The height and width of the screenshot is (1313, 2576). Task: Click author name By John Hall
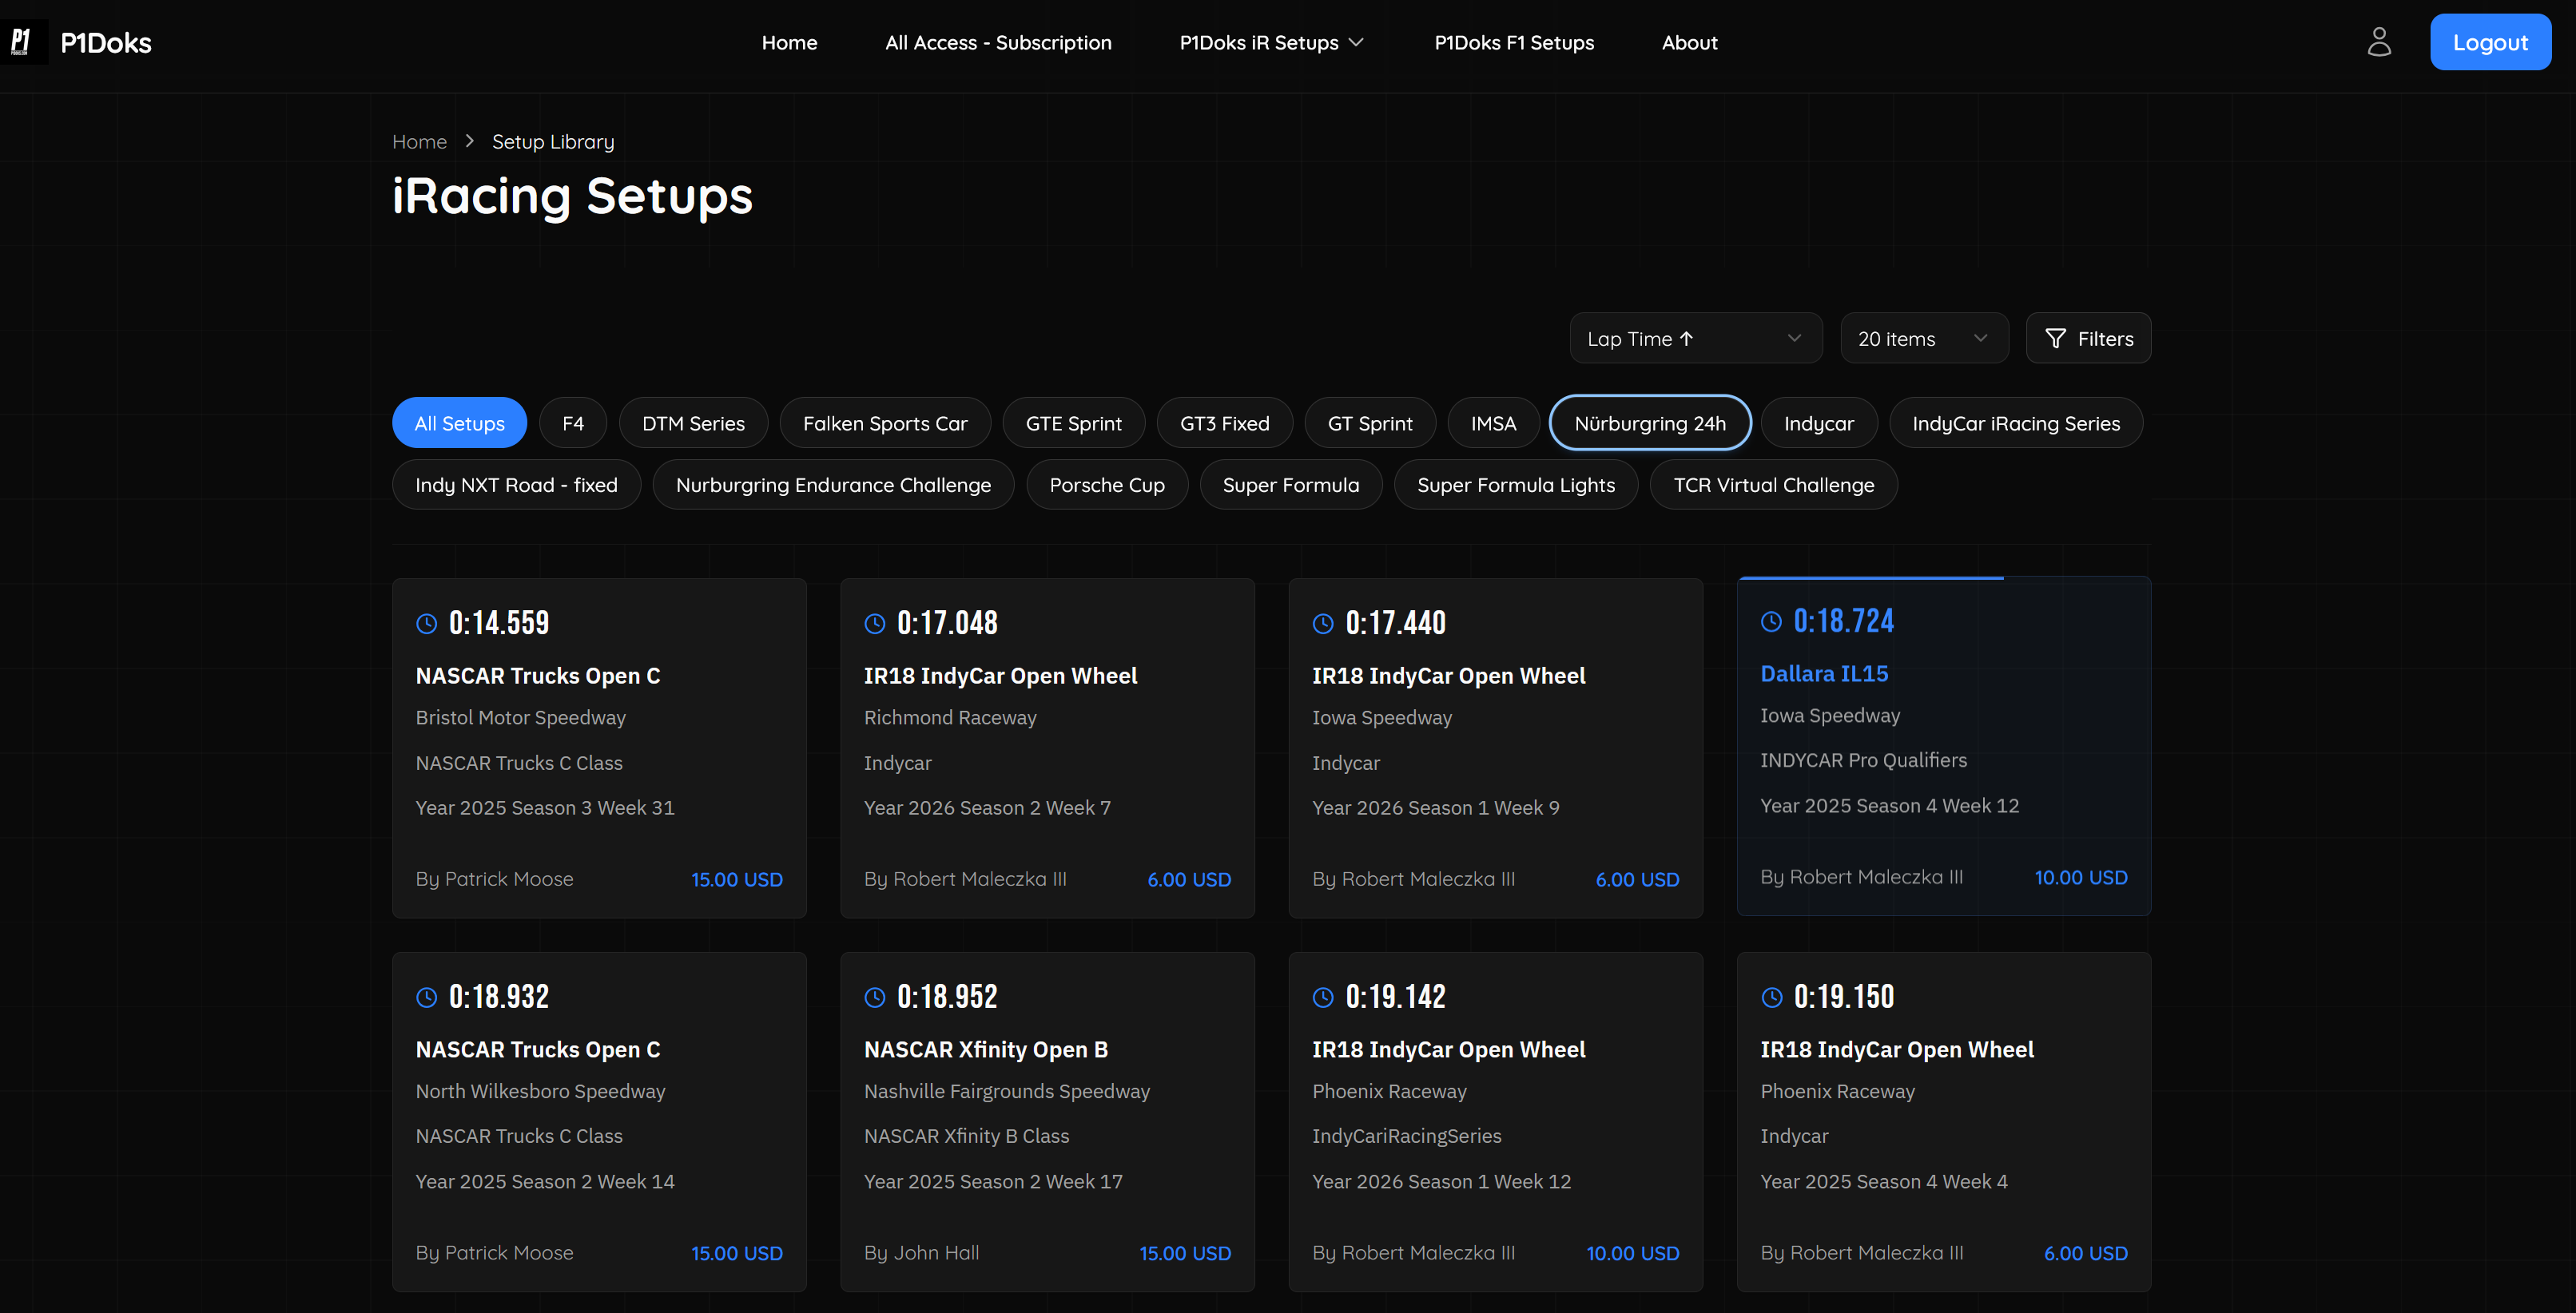921,1253
